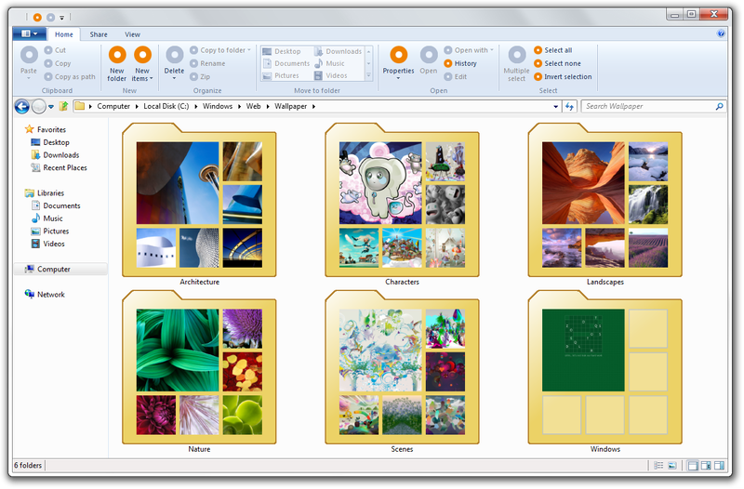Viewport: 744px width, 489px height.
Task: Open the View ribbon tab
Action: pos(132,33)
